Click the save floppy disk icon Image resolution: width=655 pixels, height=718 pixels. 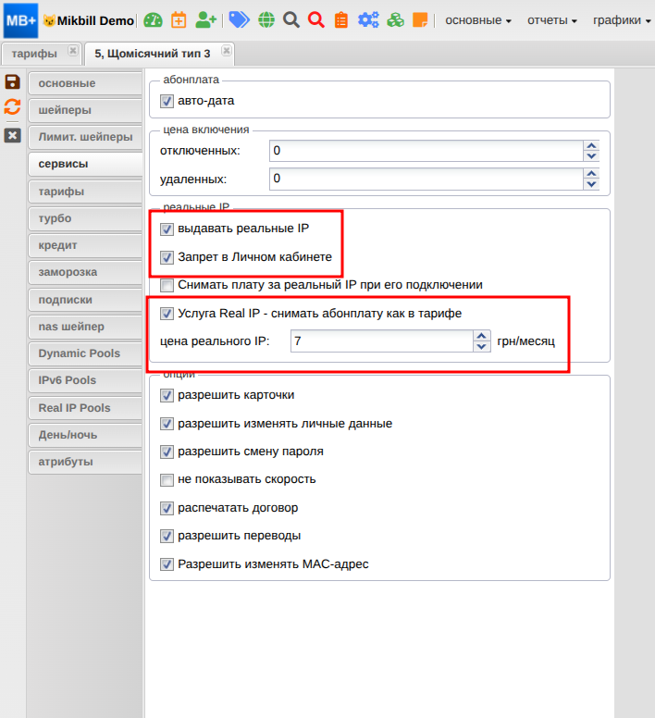click(x=12, y=82)
